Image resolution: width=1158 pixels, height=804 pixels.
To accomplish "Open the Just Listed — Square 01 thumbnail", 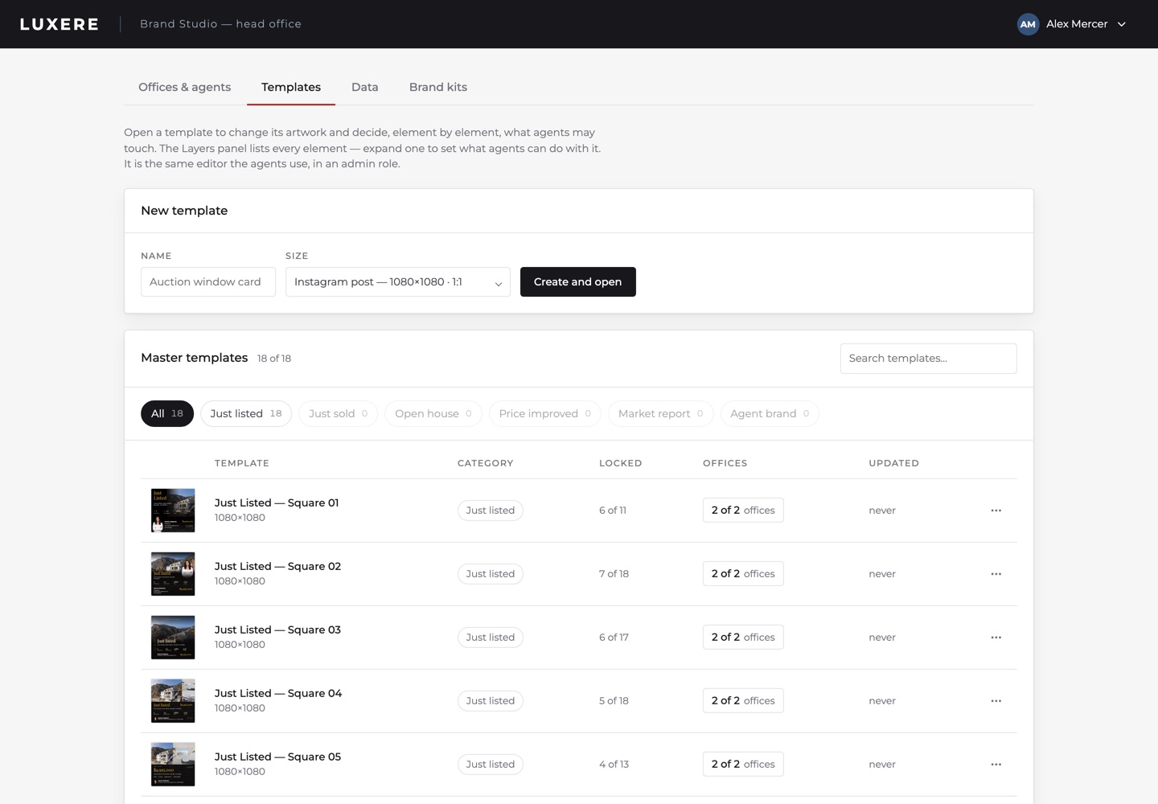I will (x=173, y=511).
